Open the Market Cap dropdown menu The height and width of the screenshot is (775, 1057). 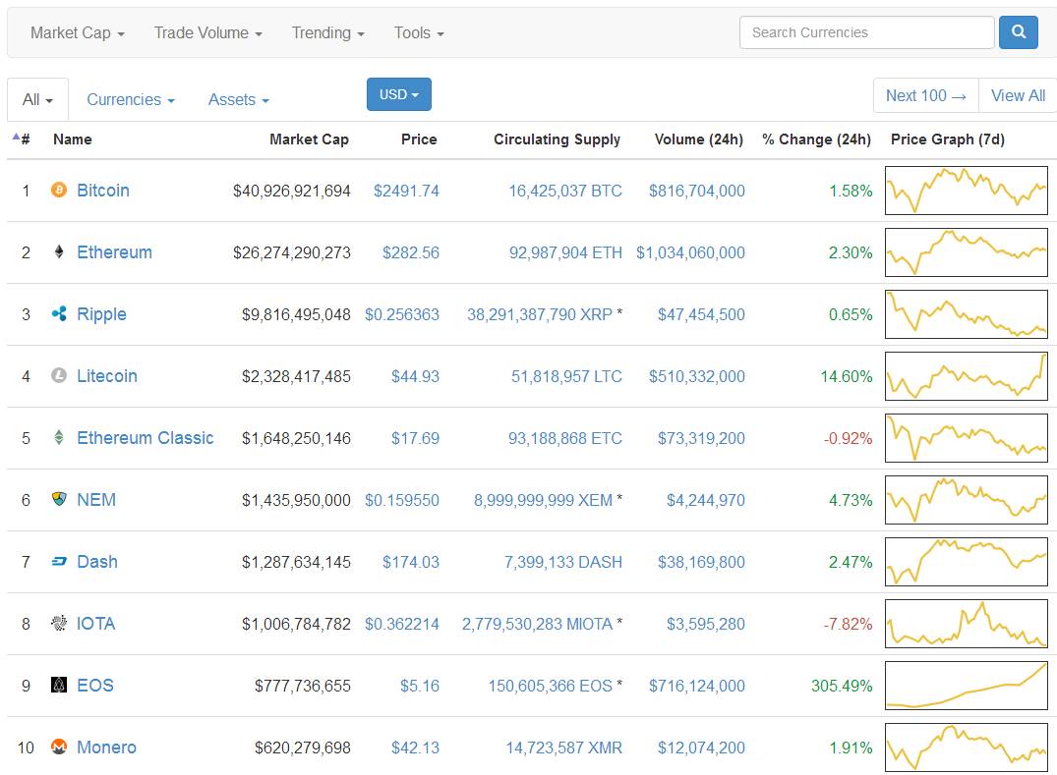tap(78, 33)
